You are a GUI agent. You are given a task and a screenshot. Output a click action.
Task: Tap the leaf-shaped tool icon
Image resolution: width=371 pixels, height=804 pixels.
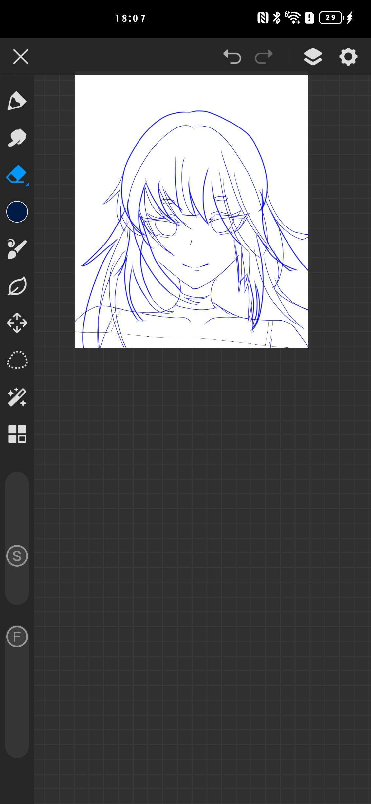17,286
